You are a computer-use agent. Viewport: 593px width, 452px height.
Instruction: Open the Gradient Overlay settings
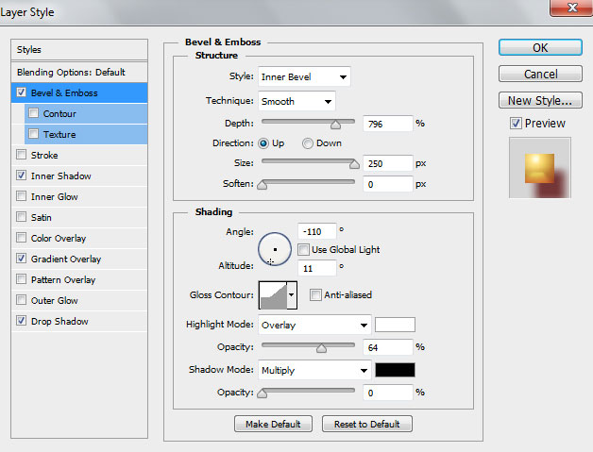(x=66, y=259)
